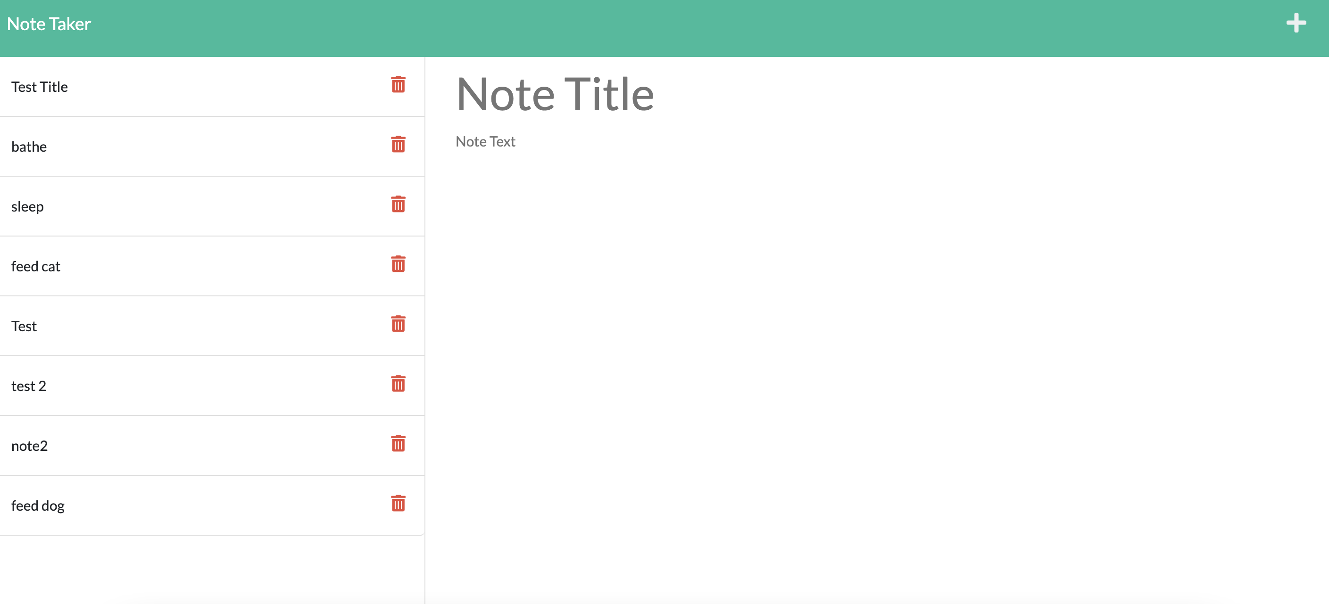
Task: Select the 'note2' note in the sidebar
Action: point(155,445)
